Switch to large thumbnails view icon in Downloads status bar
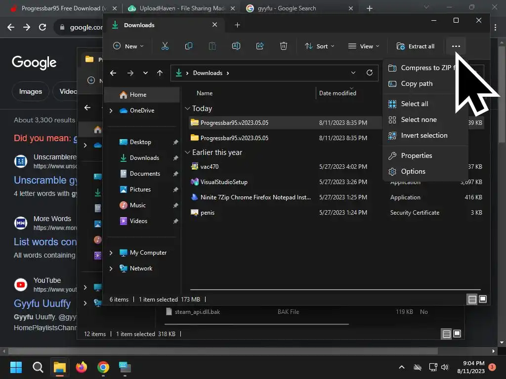506x379 pixels. [x=483, y=299]
